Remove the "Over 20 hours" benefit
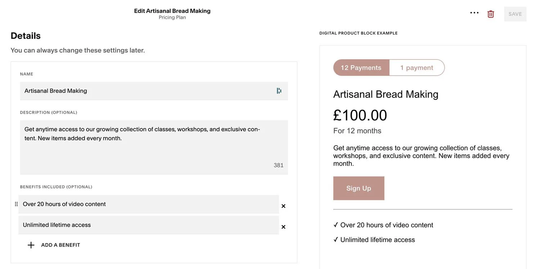The image size is (540, 269). point(283,206)
